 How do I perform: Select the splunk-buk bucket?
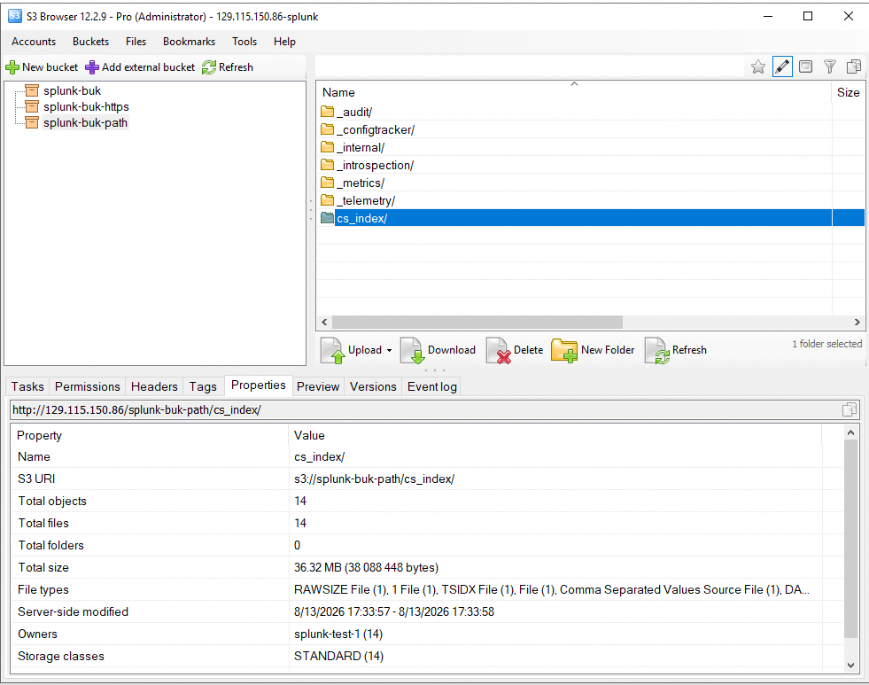(72, 91)
